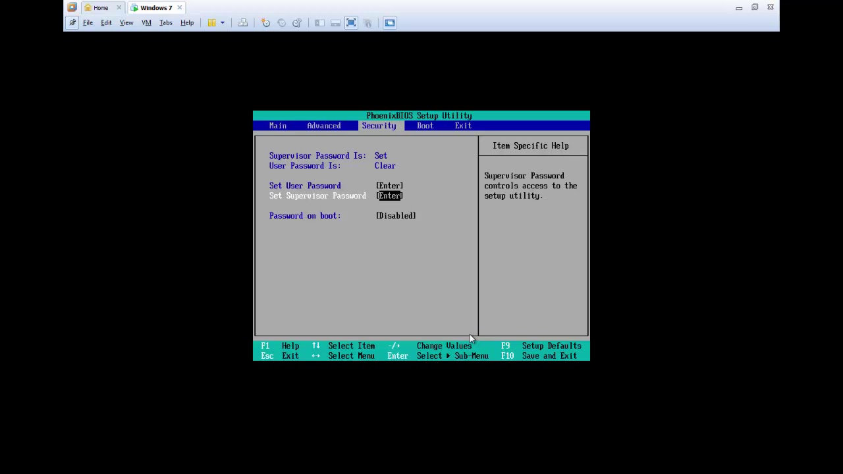Pause the virtual machine with the yellow icon
Screen dimensions: 843x474
[211, 23]
